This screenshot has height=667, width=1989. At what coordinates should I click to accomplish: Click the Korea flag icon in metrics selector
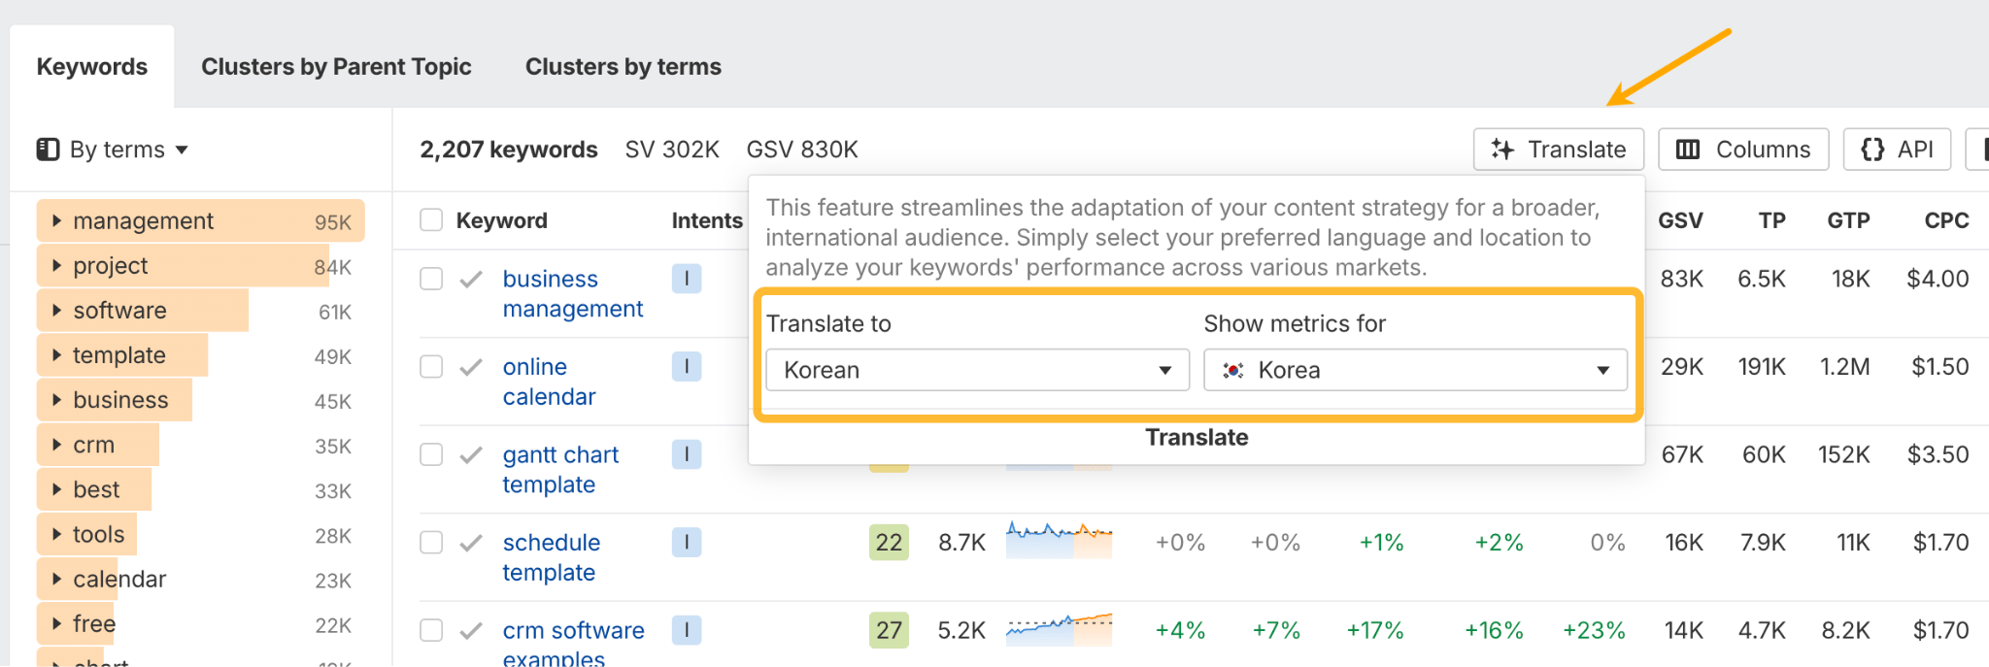pyautogui.click(x=1231, y=370)
